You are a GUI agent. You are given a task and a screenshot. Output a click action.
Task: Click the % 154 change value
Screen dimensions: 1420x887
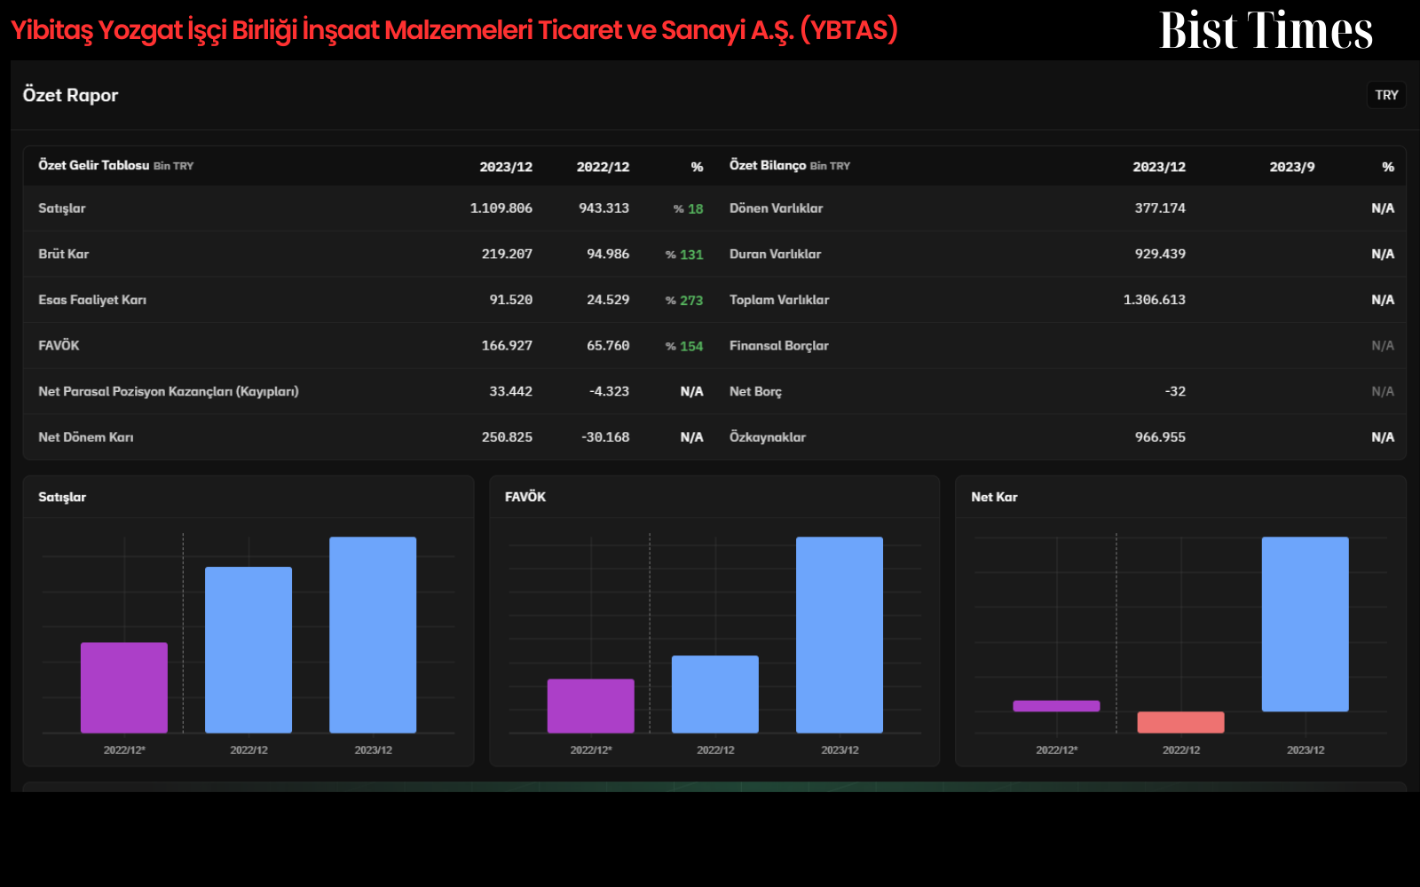[x=684, y=347]
